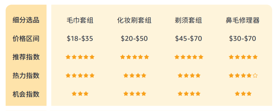Click the 热力指数 stars for 剃须套组
This screenshot has width=279, height=111.
(189, 76)
